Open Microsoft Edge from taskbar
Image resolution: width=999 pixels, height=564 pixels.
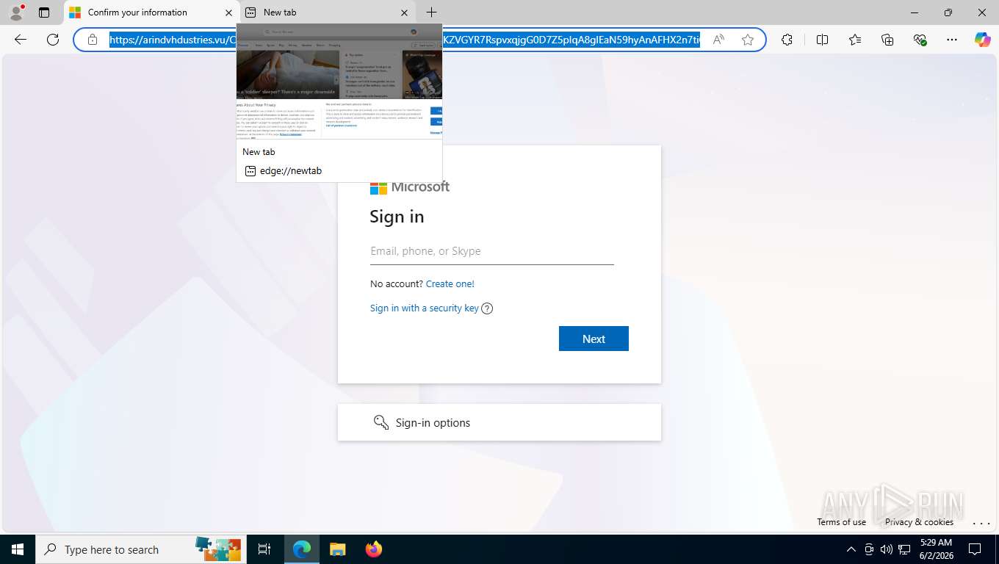pyautogui.click(x=302, y=549)
